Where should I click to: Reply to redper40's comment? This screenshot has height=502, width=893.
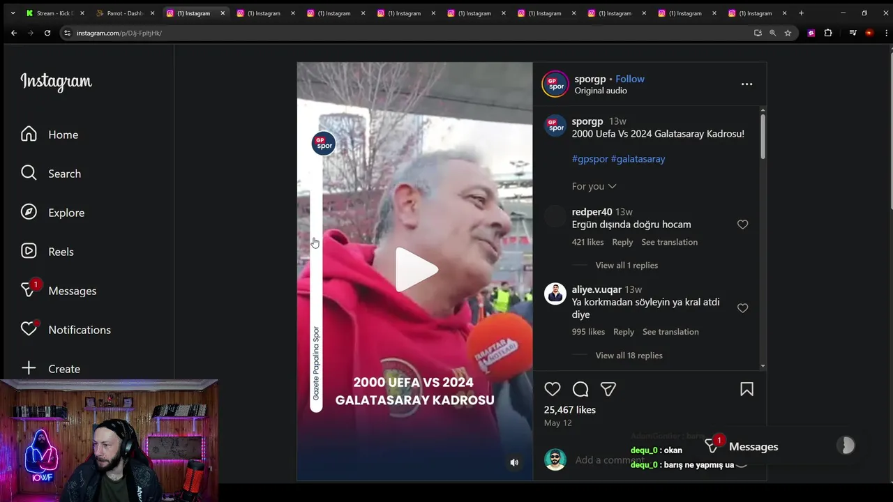[x=622, y=242]
